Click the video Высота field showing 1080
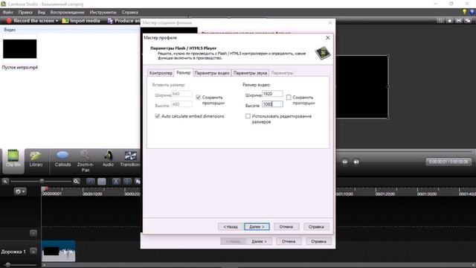This screenshot has width=476, height=268. point(272,104)
